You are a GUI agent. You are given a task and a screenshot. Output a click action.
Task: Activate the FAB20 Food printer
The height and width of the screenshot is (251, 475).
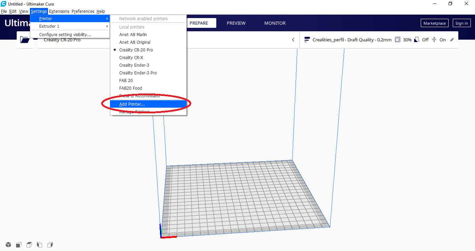pos(148,88)
